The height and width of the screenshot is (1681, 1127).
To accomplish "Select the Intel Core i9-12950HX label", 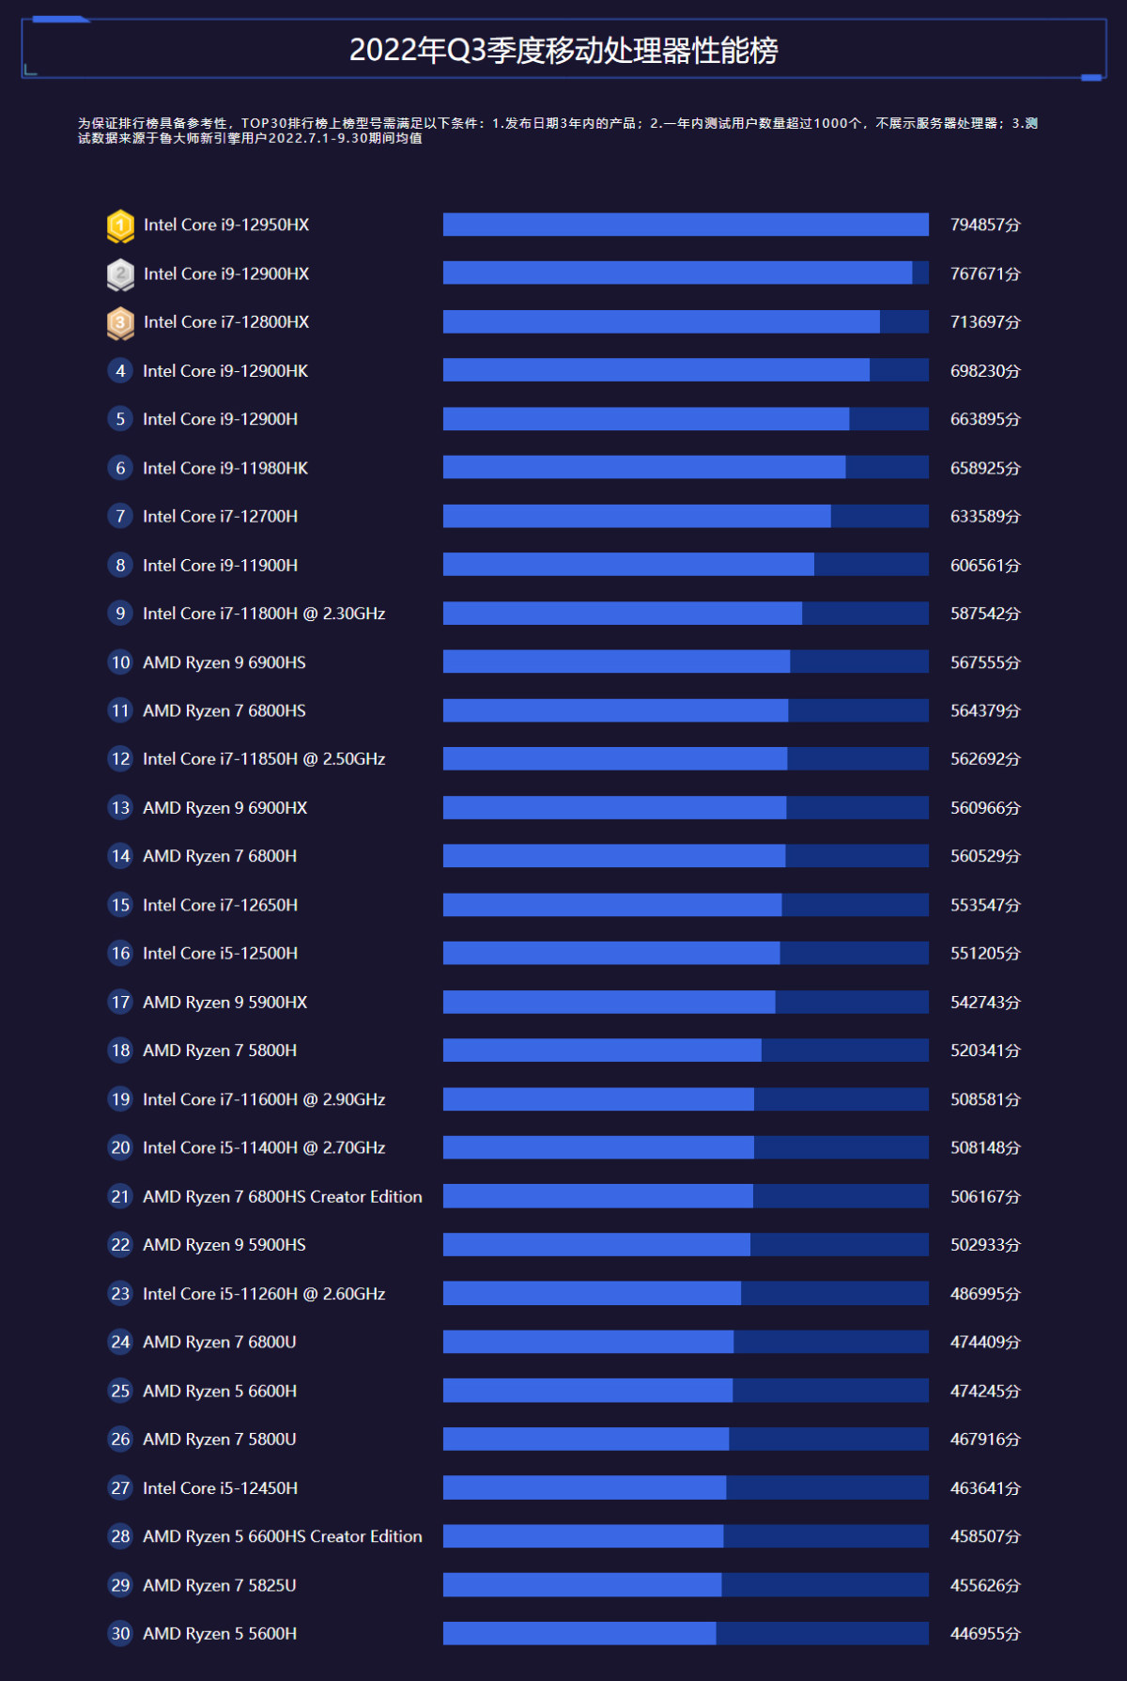I will [226, 226].
